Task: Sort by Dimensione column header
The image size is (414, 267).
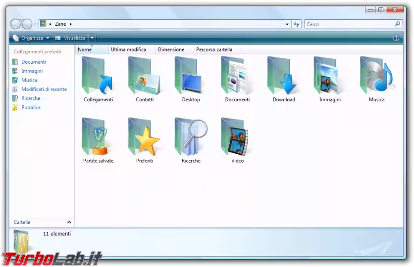Action: tap(171, 49)
